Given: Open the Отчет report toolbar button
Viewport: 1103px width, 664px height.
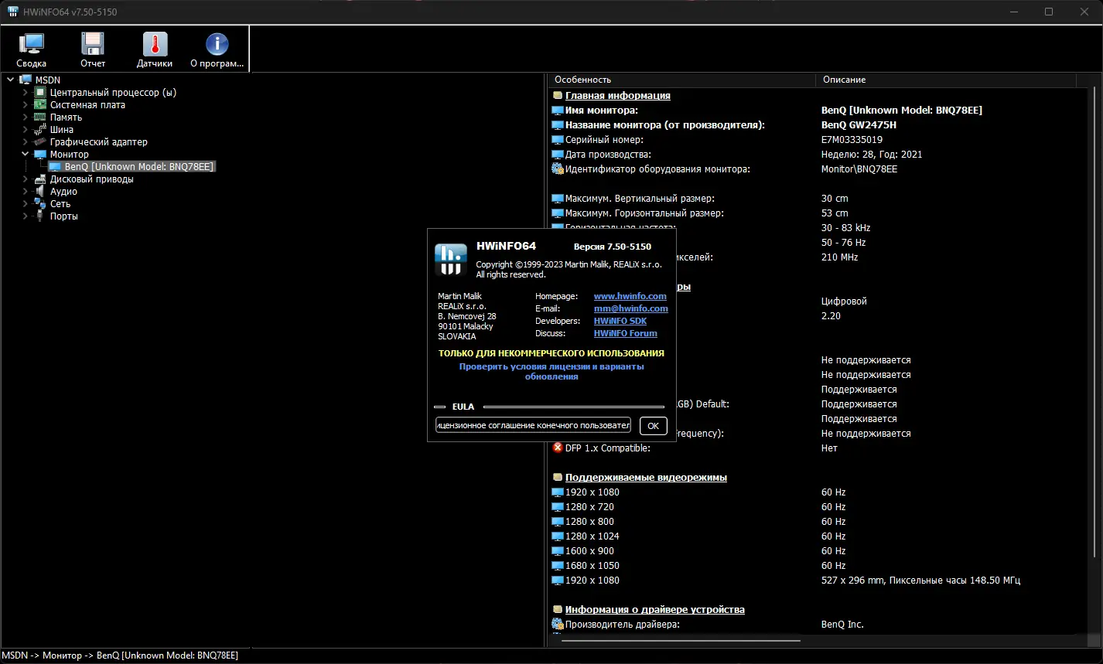Looking at the screenshot, I should point(93,52).
